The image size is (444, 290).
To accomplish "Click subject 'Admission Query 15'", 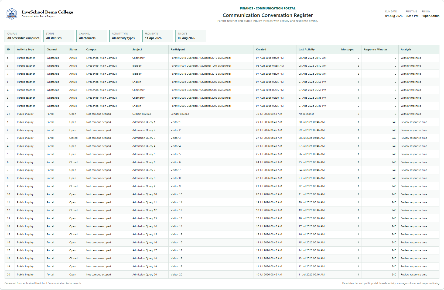I will point(144,234).
